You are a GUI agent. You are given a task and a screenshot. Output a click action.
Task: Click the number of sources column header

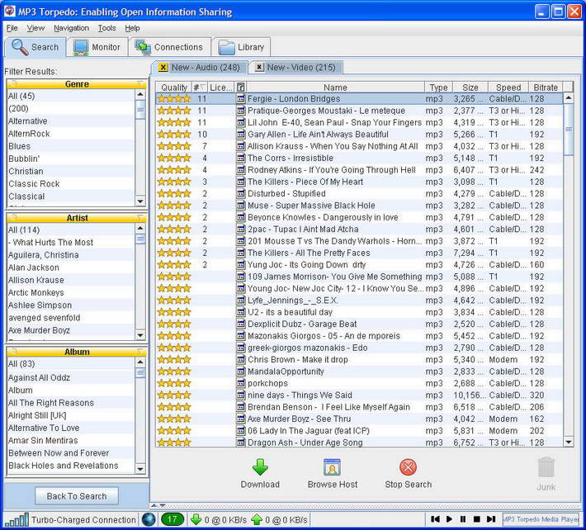(199, 88)
